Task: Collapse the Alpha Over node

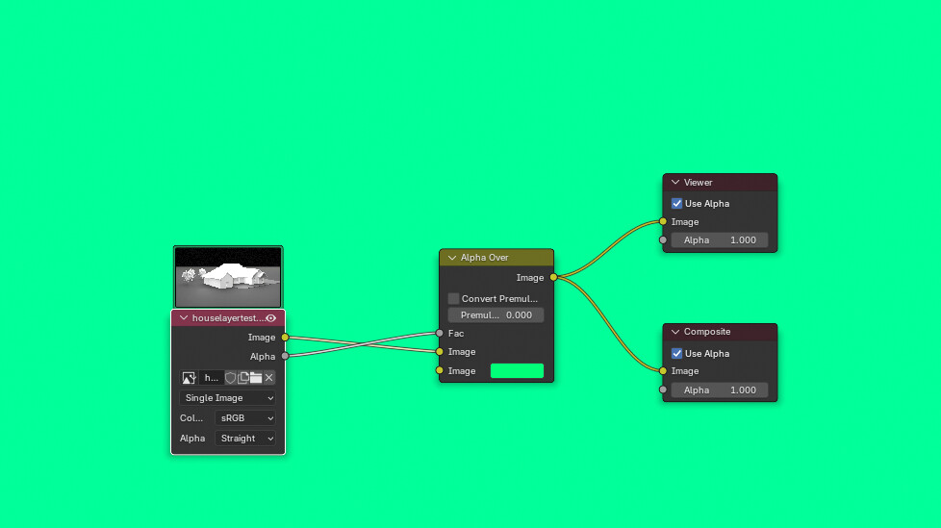Action: point(452,258)
